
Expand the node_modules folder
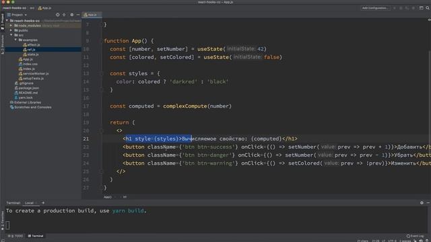pyautogui.click(x=11, y=26)
